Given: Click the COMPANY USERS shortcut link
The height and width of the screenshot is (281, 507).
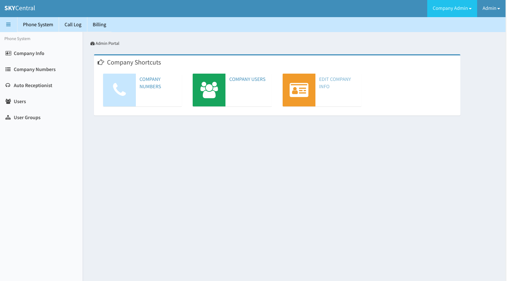Looking at the screenshot, I should pyautogui.click(x=247, y=79).
